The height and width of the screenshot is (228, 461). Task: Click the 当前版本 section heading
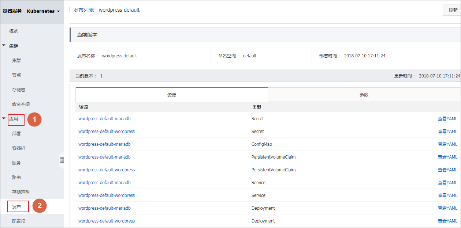point(87,35)
